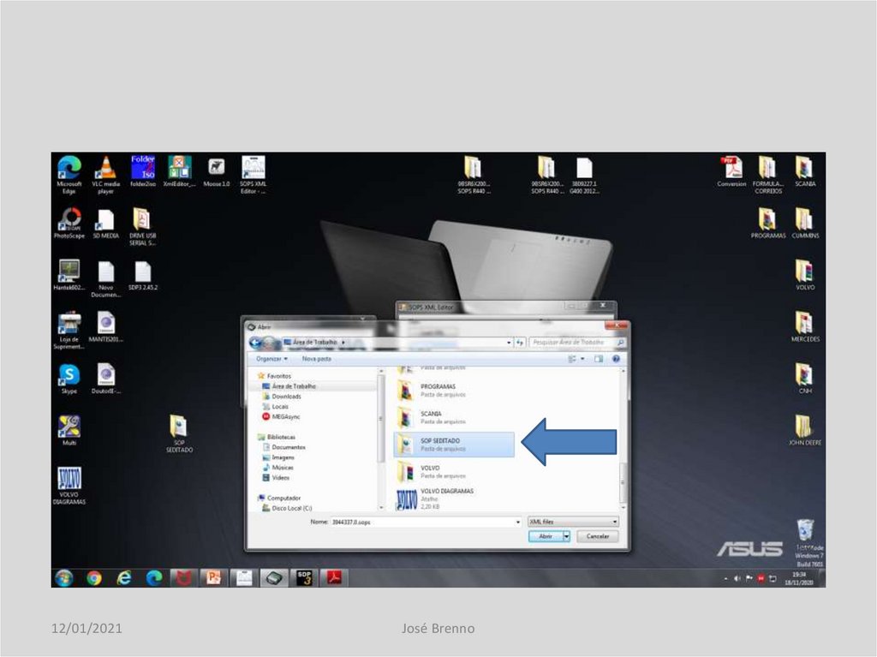Select the Moose 1.0 desktop icon
The image size is (877, 657).
tap(217, 171)
